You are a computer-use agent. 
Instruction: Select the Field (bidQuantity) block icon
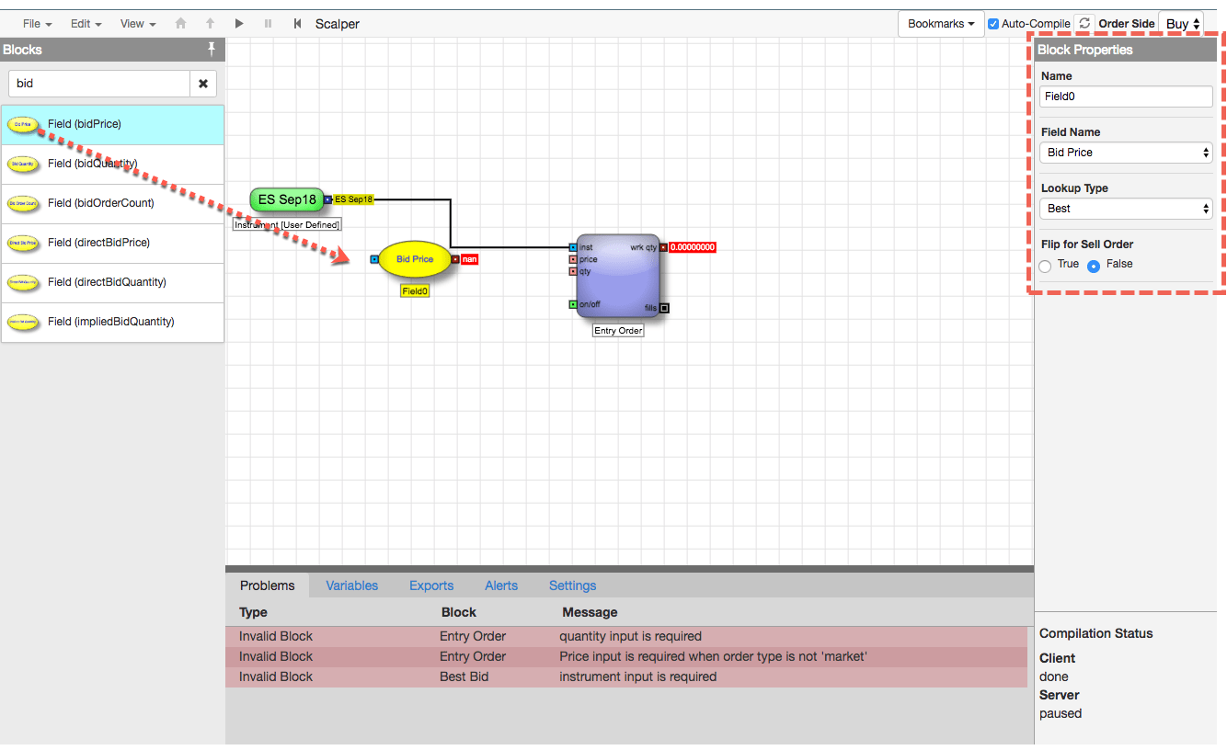[23, 164]
